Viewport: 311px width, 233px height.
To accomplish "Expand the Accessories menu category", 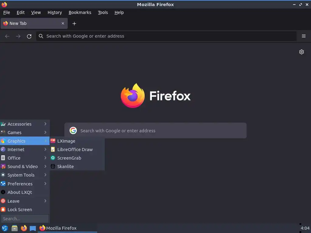I will coord(25,124).
